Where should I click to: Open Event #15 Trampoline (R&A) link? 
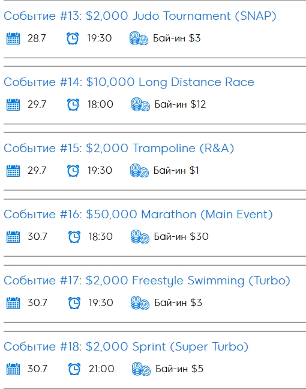pyautogui.click(x=119, y=148)
